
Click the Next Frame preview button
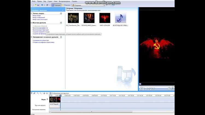pos(152,89)
